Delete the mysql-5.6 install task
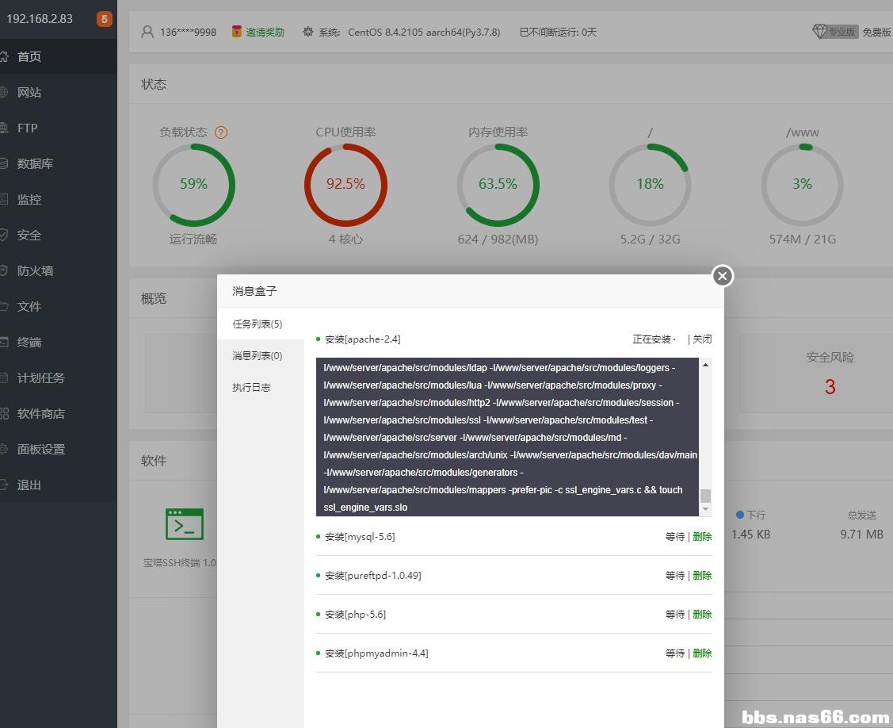893x728 pixels. [702, 537]
